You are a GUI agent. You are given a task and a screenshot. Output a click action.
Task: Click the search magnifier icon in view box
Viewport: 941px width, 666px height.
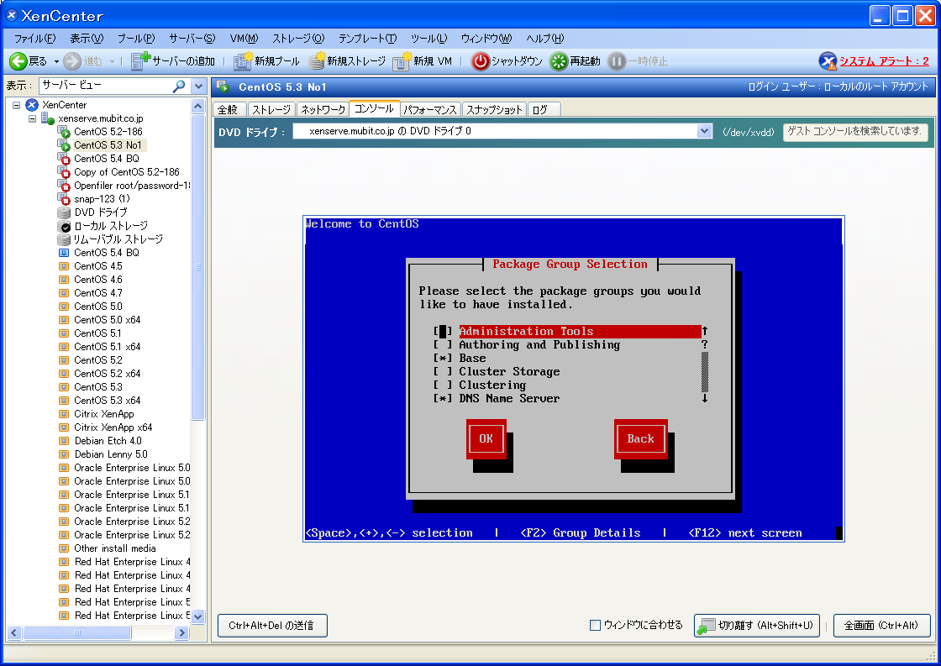[x=179, y=86]
